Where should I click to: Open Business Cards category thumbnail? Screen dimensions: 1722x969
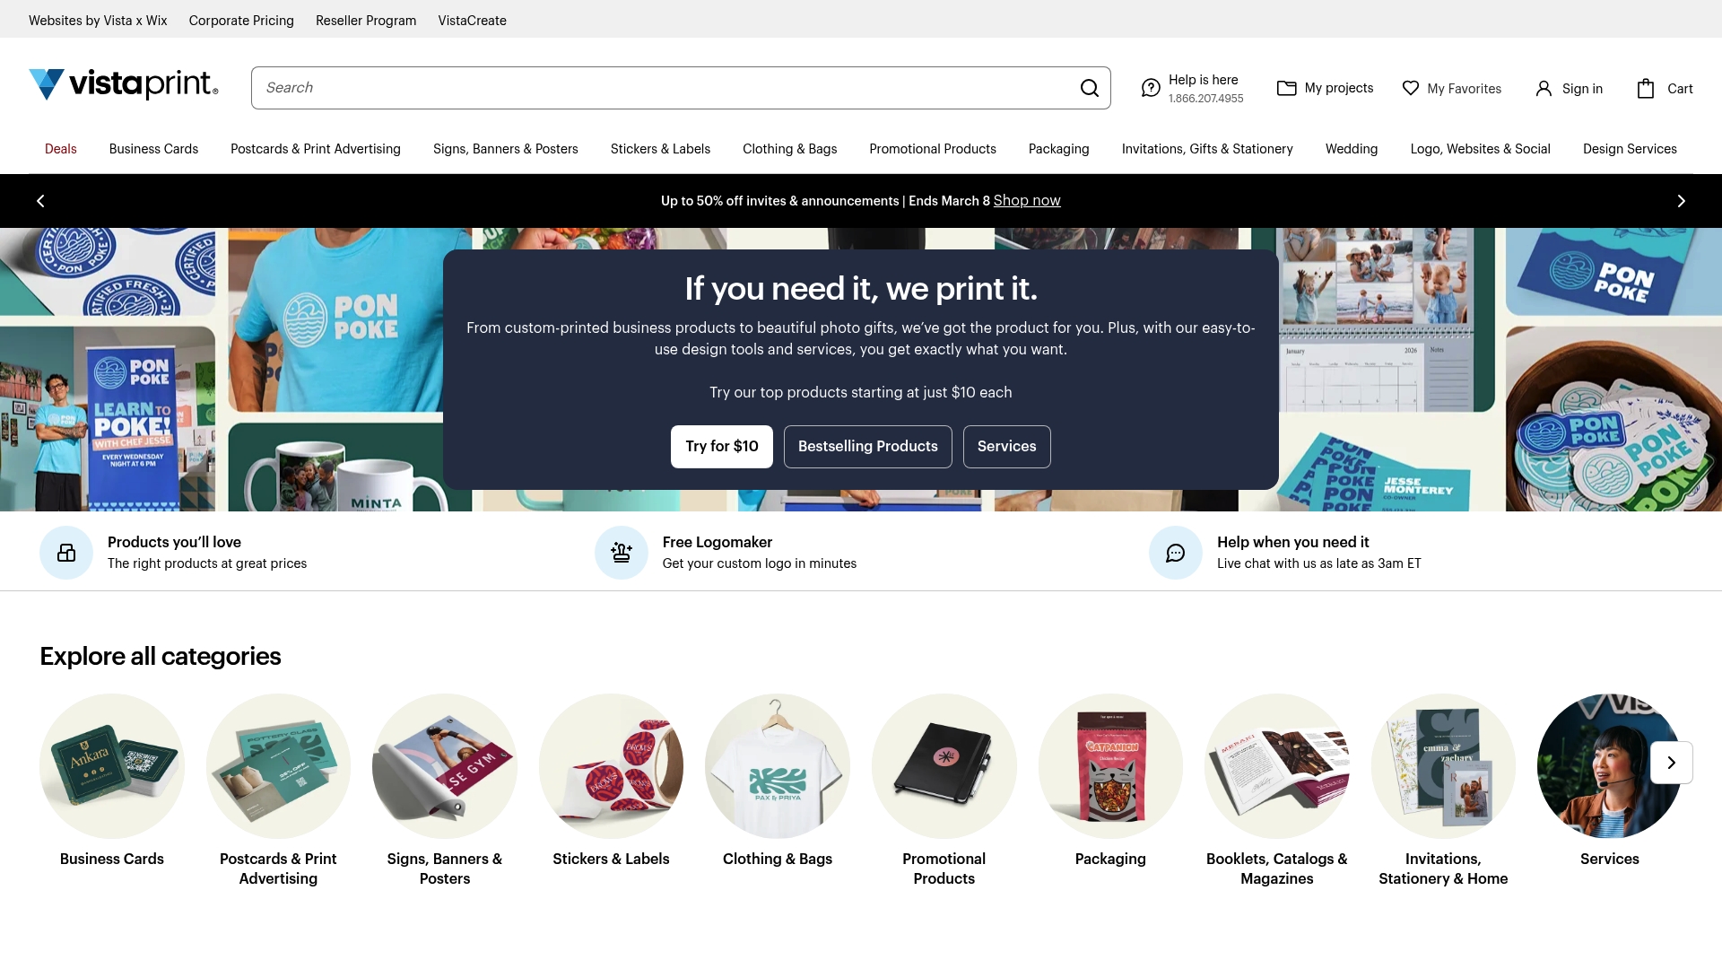coord(112,766)
